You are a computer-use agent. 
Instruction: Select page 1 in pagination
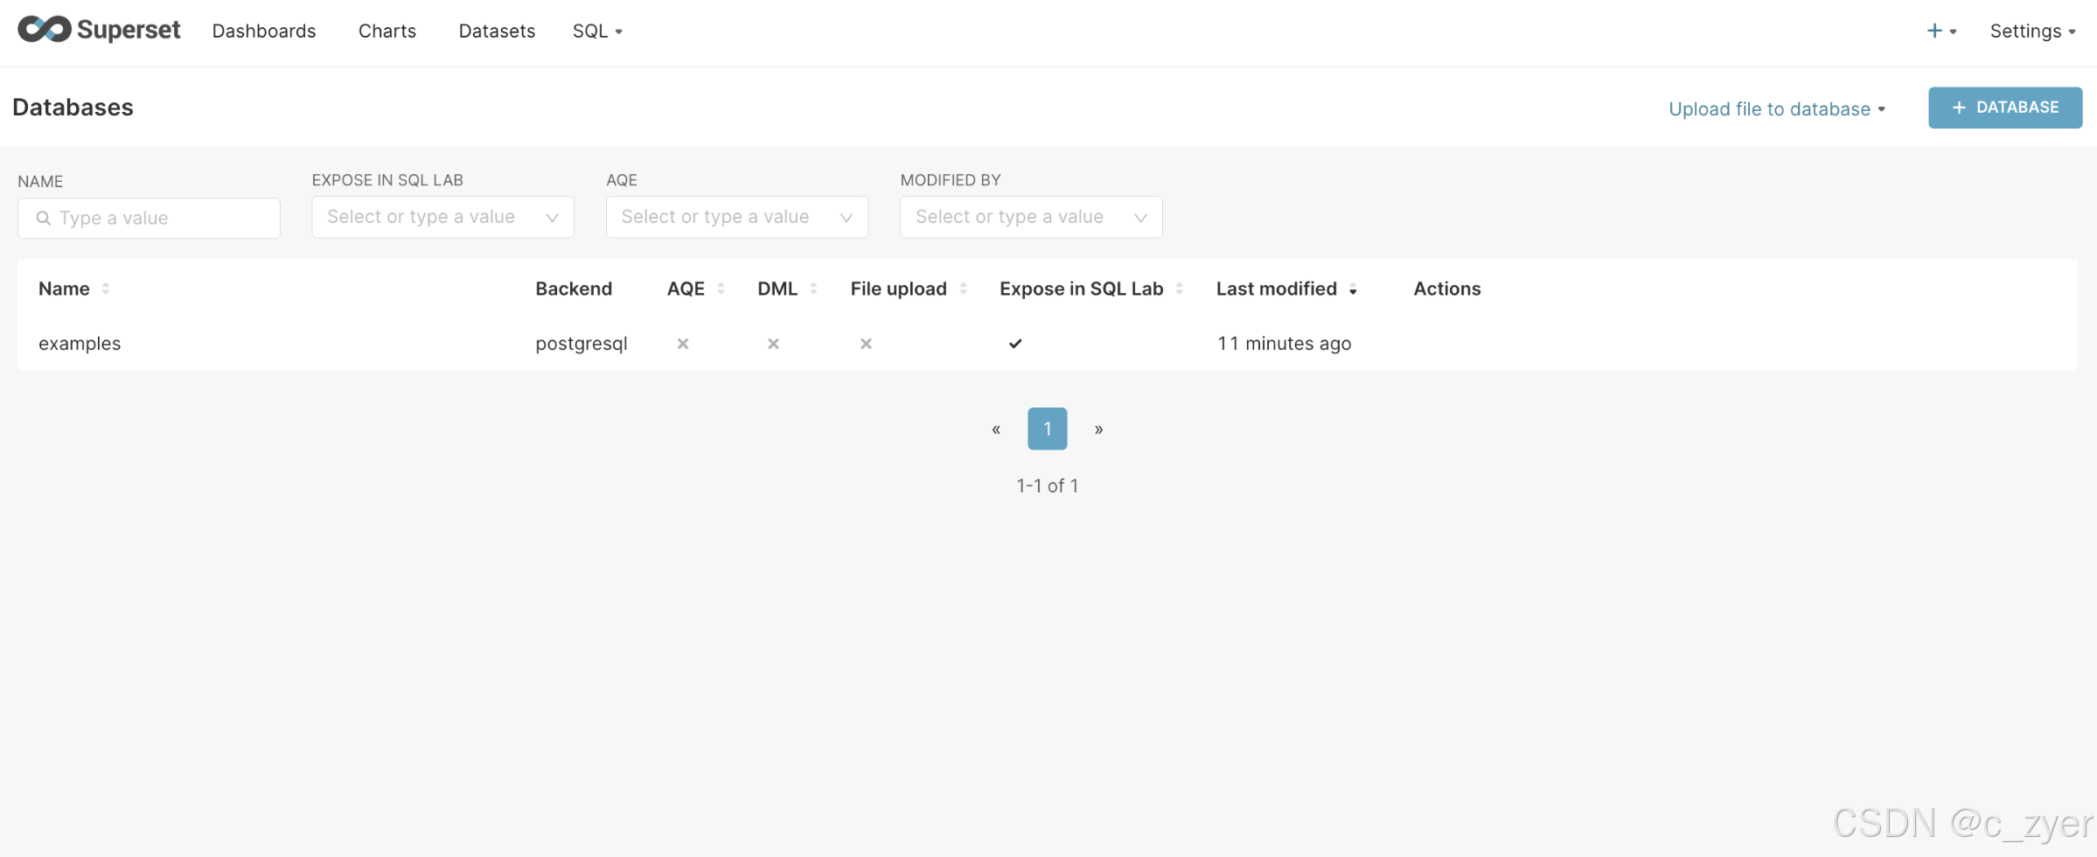tap(1048, 428)
